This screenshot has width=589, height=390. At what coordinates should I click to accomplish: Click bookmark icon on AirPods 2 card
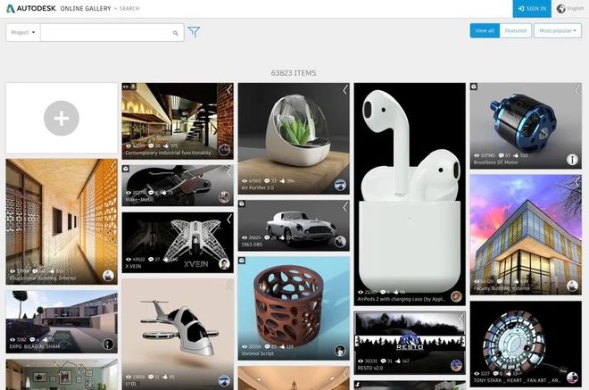[x=460, y=89]
